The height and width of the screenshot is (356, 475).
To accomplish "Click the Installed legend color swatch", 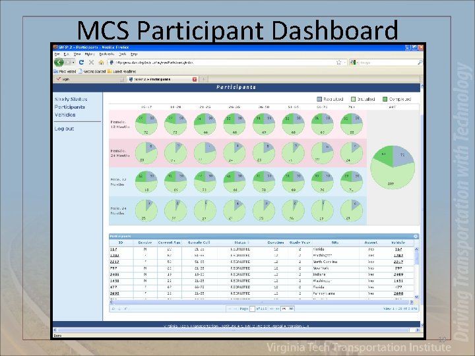I will tap(353, 100).
